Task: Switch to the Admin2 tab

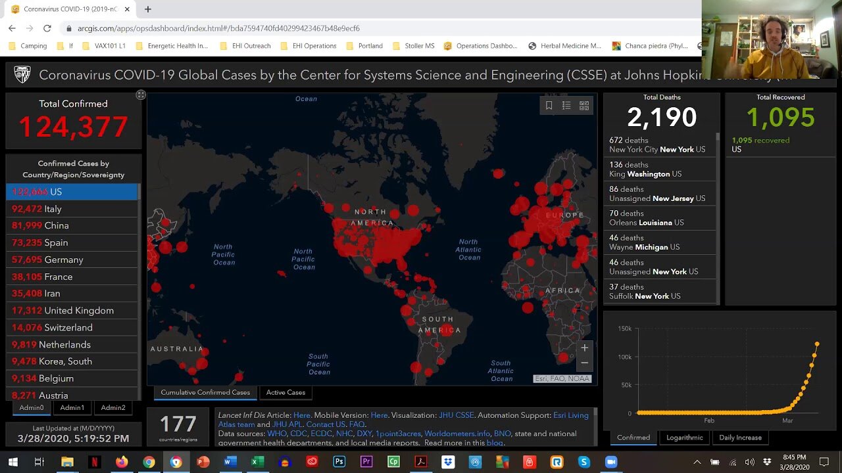Action: click(113, 407)
